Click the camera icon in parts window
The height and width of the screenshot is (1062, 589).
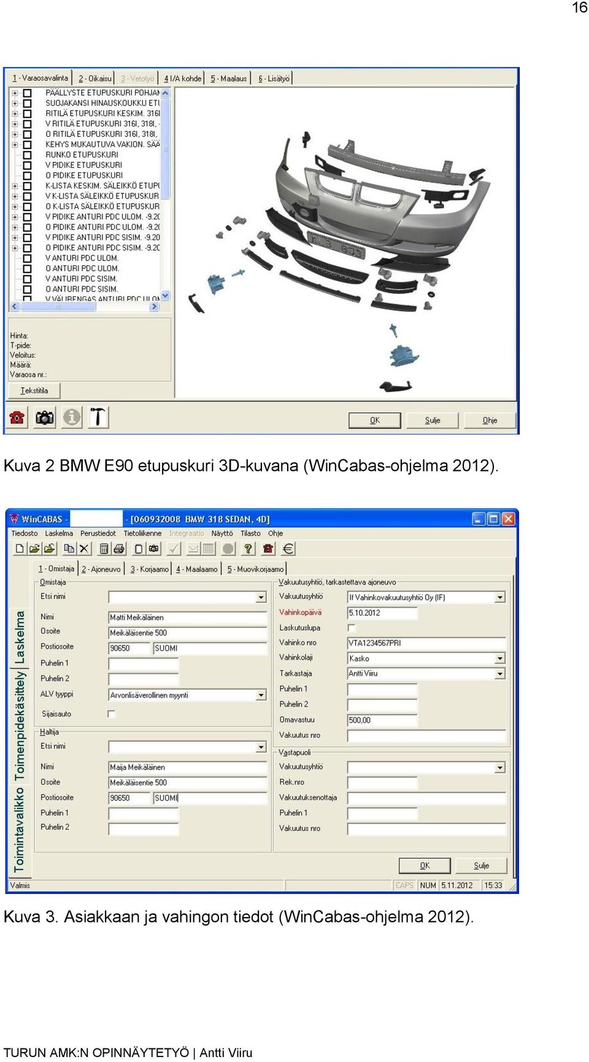44,417
